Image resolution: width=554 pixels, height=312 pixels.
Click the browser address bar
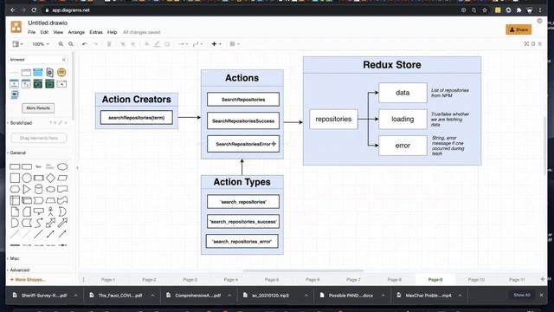pyautogui.click(x=248, y=10)
